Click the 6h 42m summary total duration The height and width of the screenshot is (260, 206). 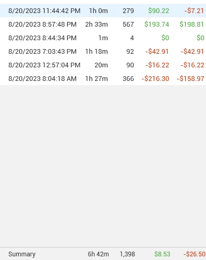point(98,254)
